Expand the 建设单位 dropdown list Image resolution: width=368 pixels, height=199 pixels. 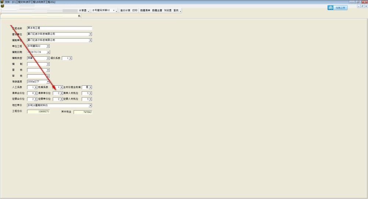pyautogui.click(x=90, y=34)
